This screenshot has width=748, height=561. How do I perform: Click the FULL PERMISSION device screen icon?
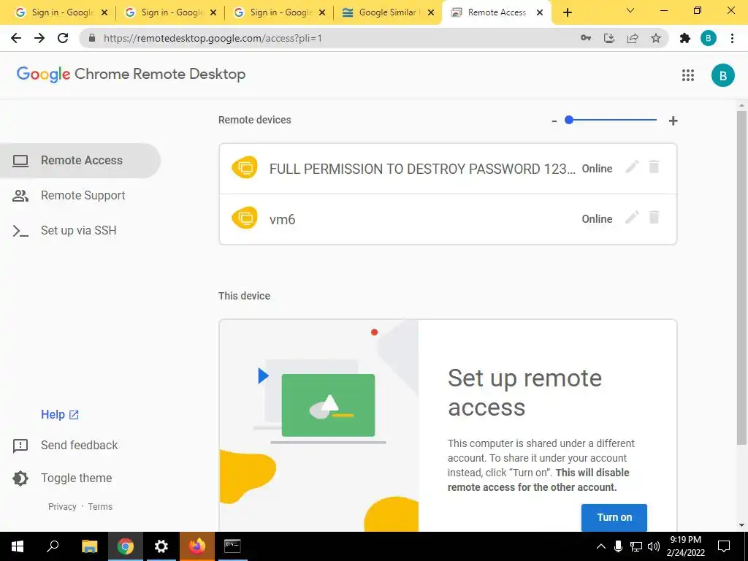[244, 168]
